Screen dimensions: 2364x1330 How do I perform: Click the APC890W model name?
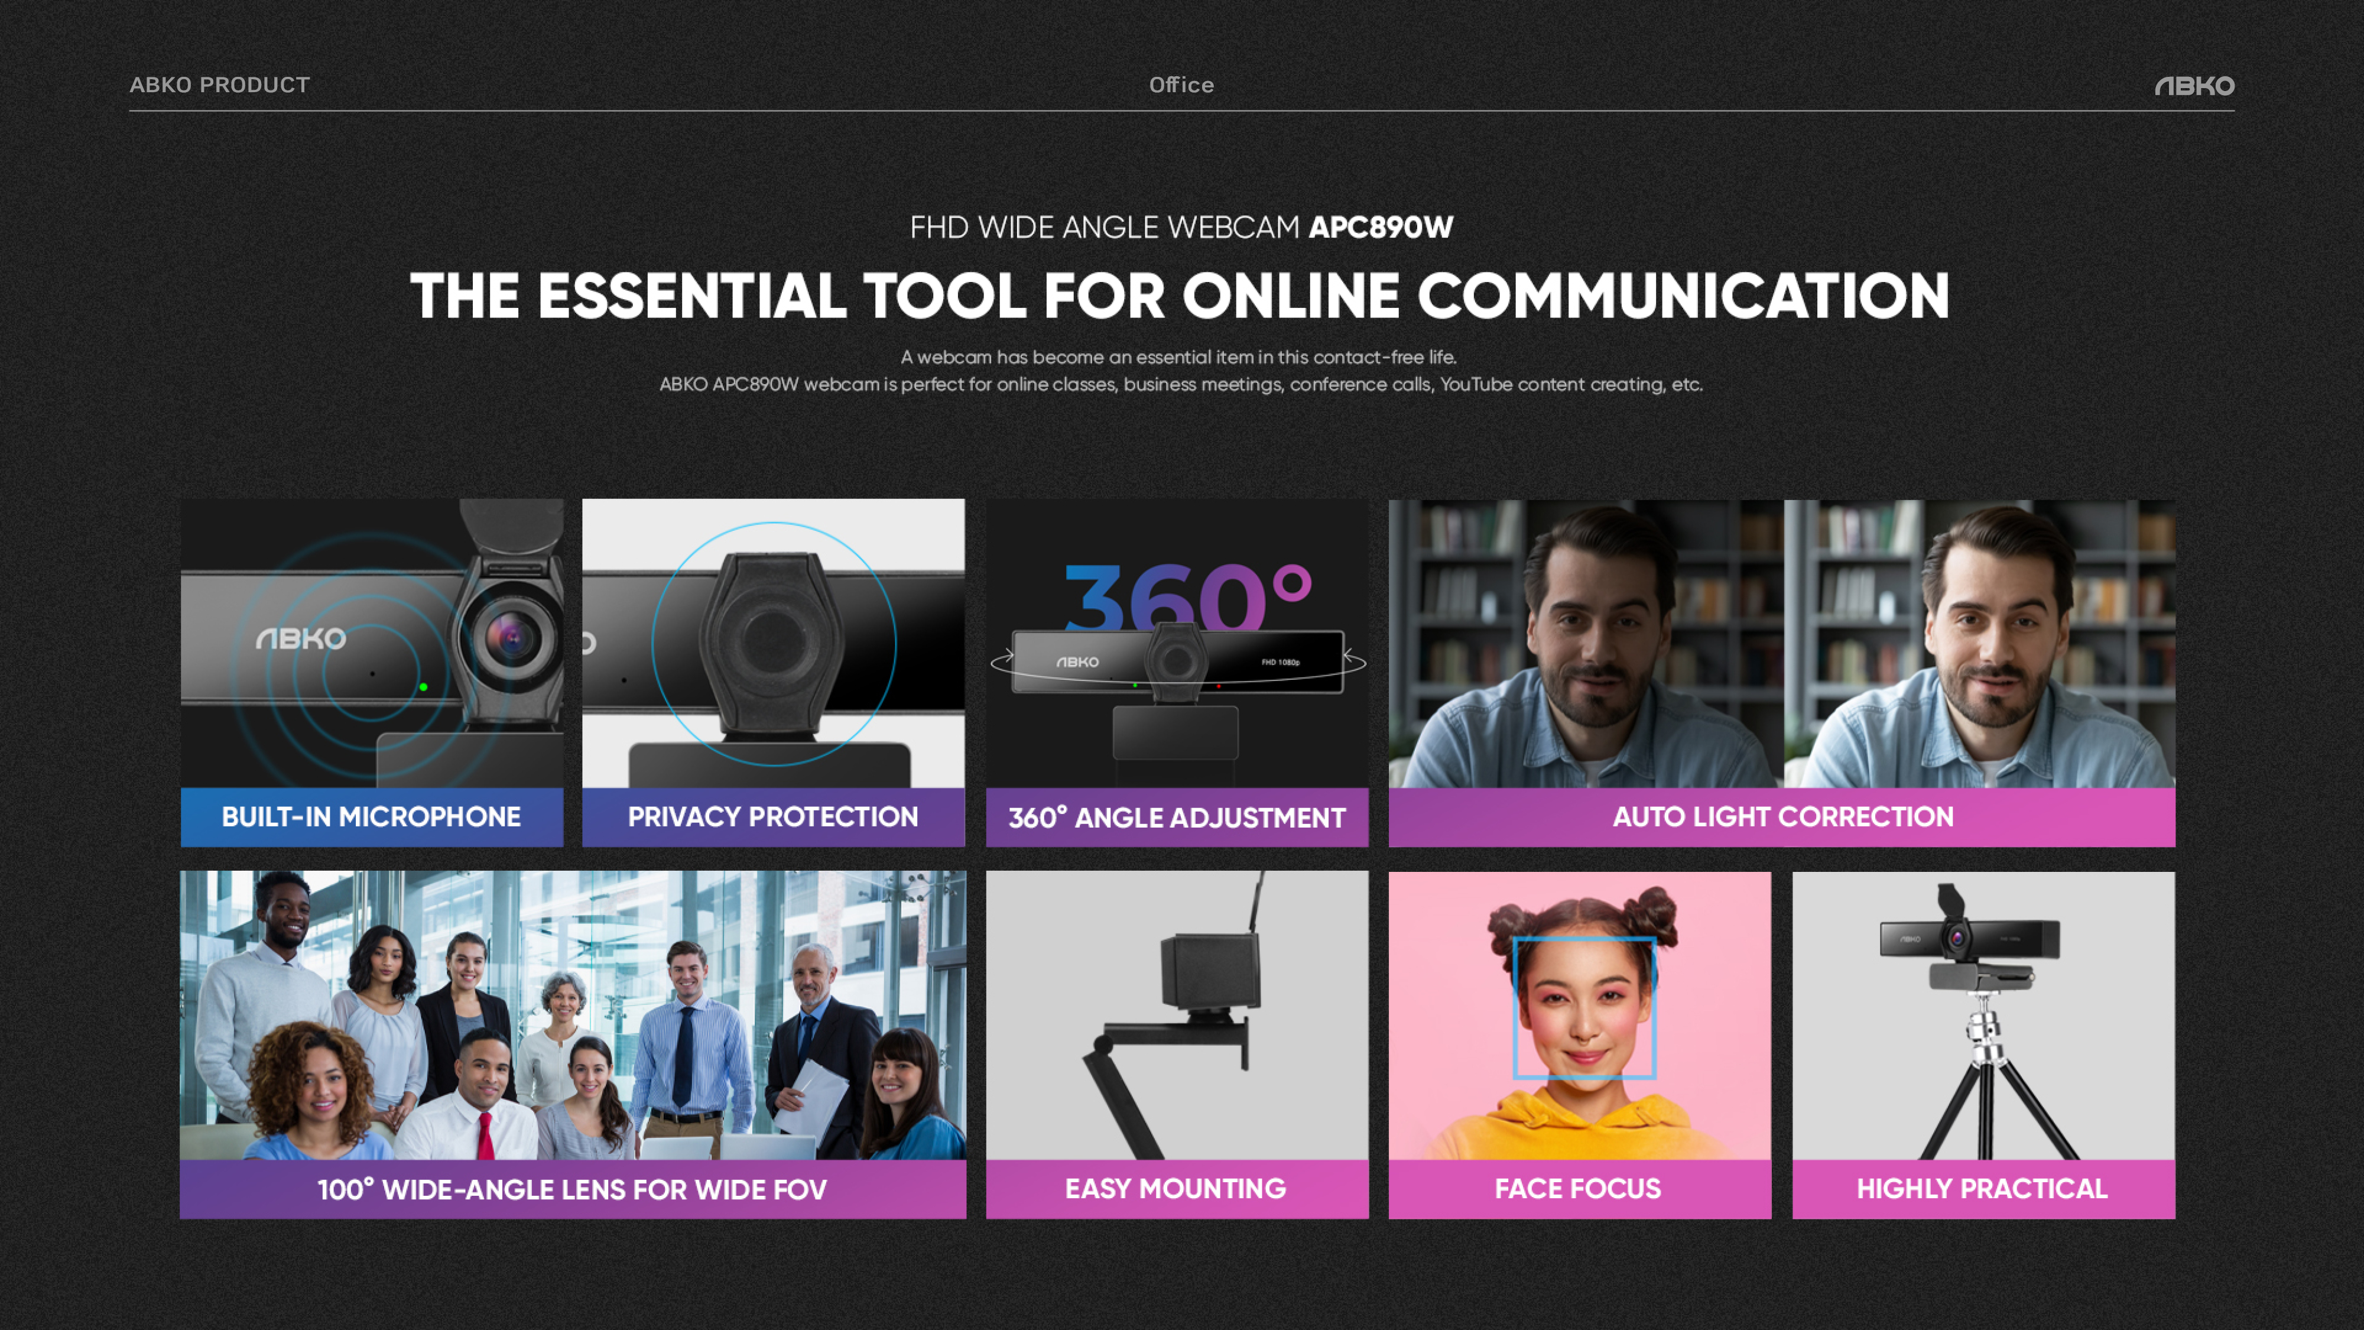point(1381,227)
